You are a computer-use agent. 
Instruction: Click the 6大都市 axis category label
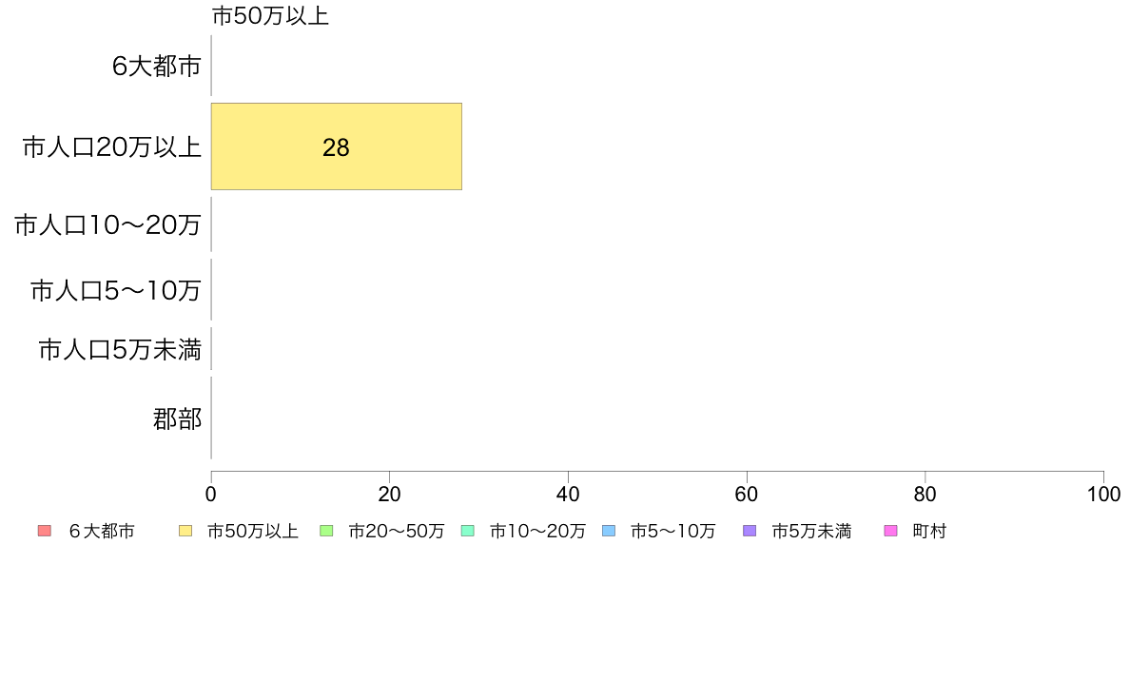[x=156, y=67]
